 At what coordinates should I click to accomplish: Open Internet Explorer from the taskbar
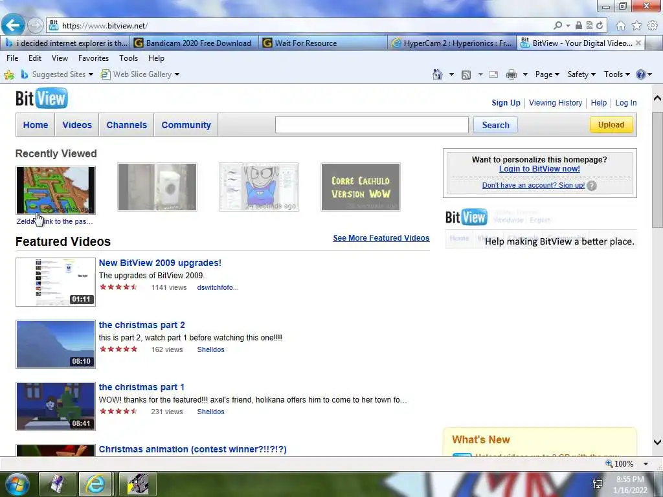[x=95, y=484]
